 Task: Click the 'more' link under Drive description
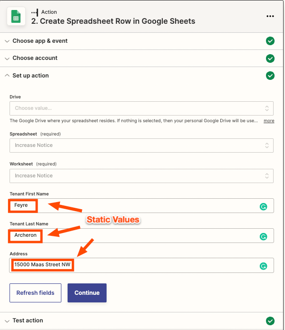pos(269,121)
